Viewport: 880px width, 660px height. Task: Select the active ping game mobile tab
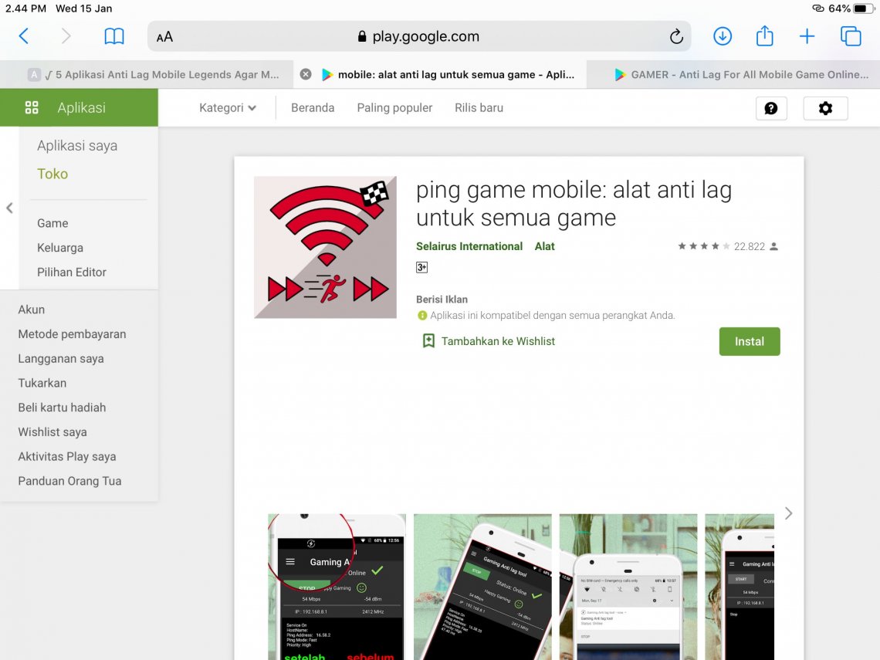(x=440, y=74)
